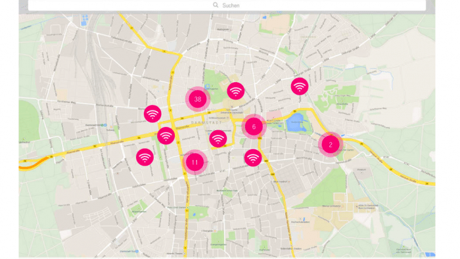
Task: Pick WiFi hotspot marker on the Rheinstraße intersection
Action: (x=166, y=135)
